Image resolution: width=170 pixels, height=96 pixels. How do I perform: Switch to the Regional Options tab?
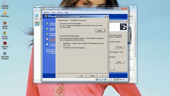63,20
